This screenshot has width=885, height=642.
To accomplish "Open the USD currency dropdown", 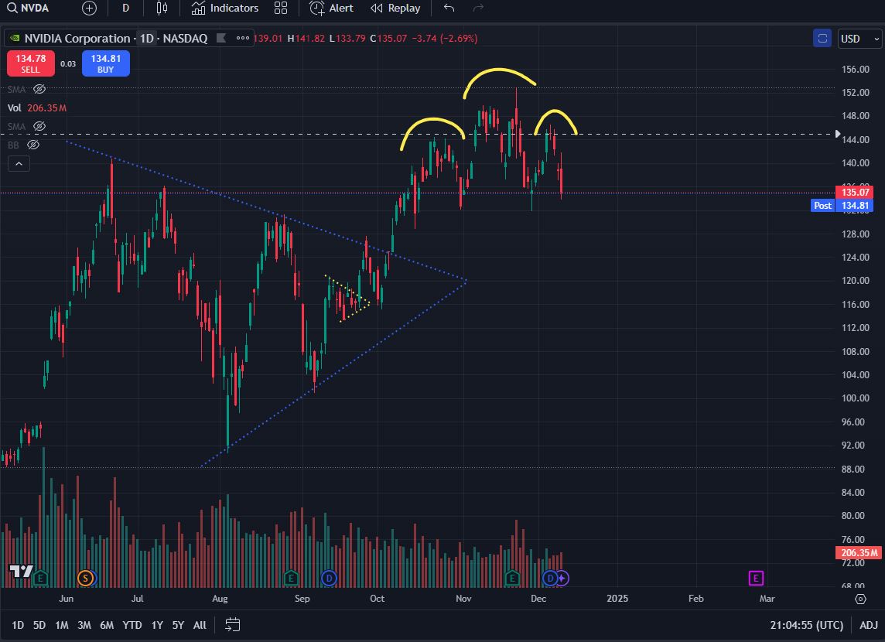I will click(x=859, y=39).
